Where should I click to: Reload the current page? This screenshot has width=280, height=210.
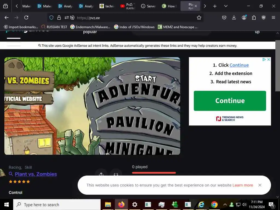(x=26, y=17)
